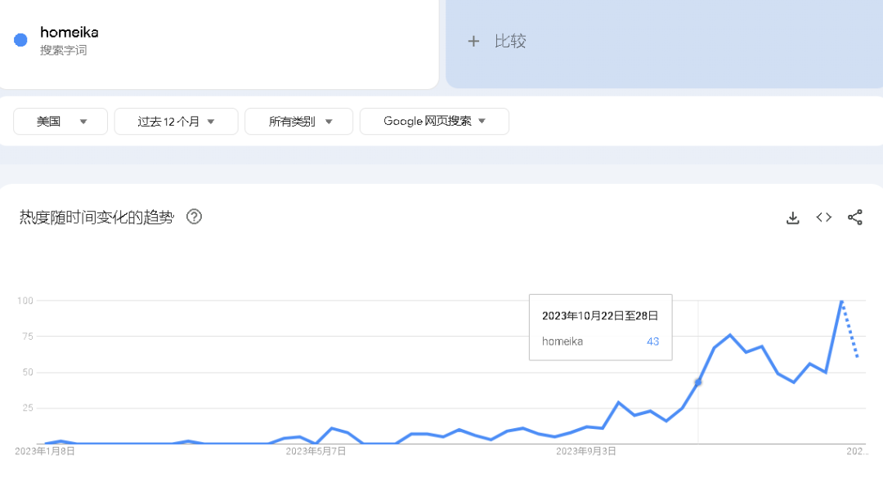
Task: Share the interest over time chart
Action: pyautogui.click(x=855, y=217)
